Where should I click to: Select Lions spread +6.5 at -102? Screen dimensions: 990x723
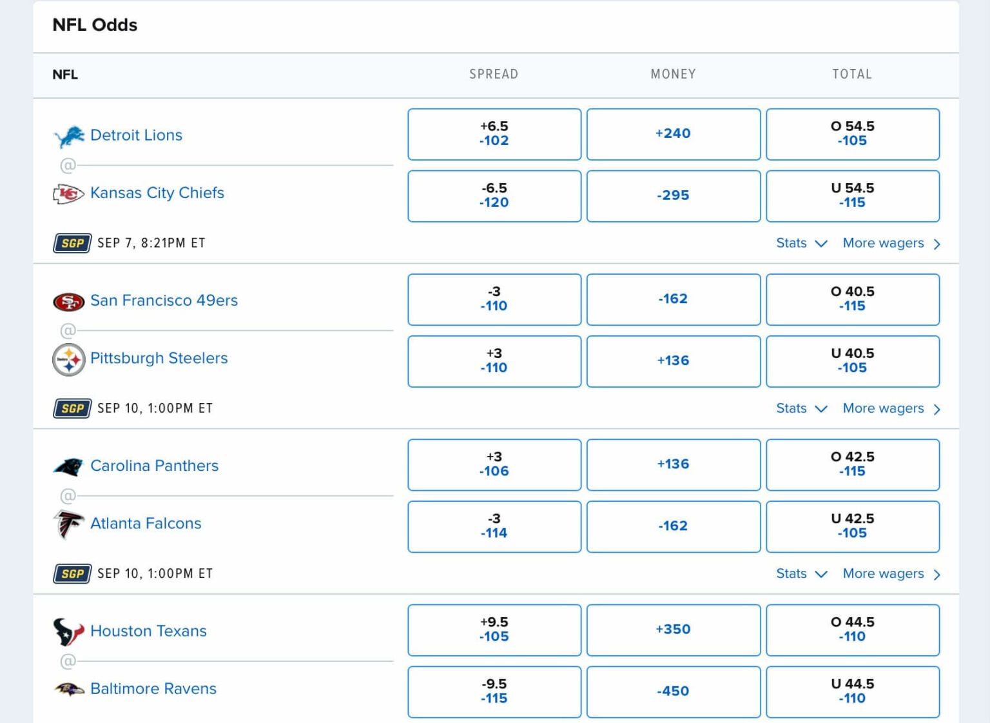tap(494, 134)
